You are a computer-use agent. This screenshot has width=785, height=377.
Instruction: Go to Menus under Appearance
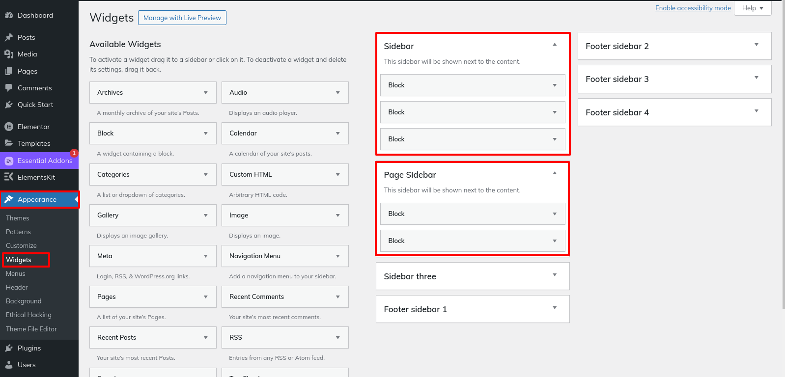click(x=16, y=273)
